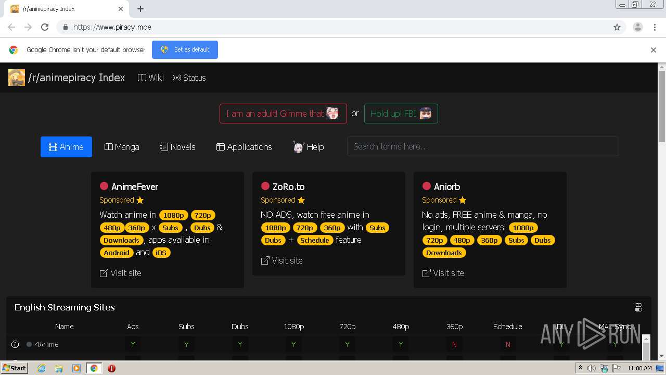Sort table by 1080p column

293,327
